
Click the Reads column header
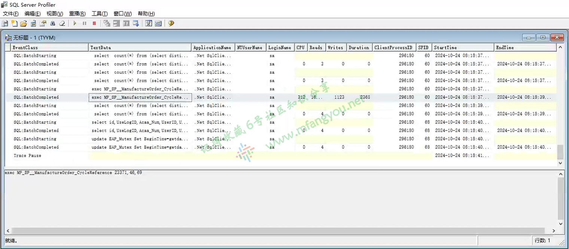point(317,47)
